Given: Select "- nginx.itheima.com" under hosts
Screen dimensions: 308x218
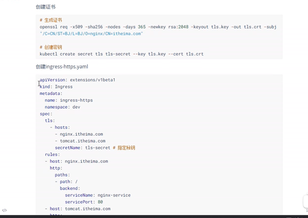Looking at the screenshot, I should [x=79, y=134].
